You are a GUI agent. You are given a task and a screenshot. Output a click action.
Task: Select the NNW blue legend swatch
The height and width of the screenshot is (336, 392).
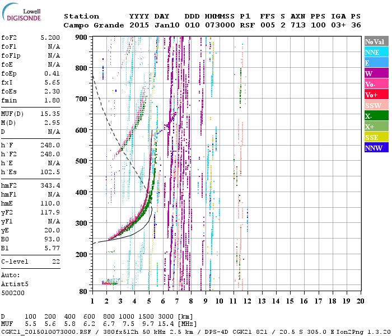(376, 147)
